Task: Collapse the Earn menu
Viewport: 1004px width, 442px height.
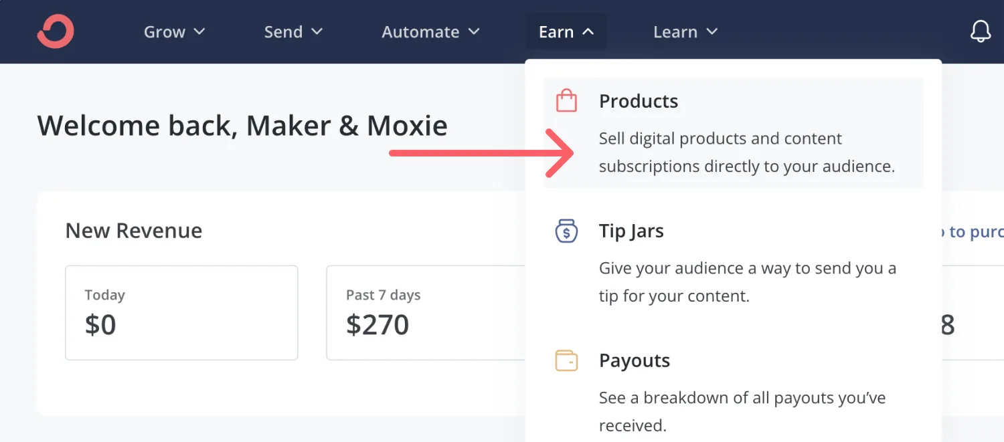Action: click(x=566, y=32)
